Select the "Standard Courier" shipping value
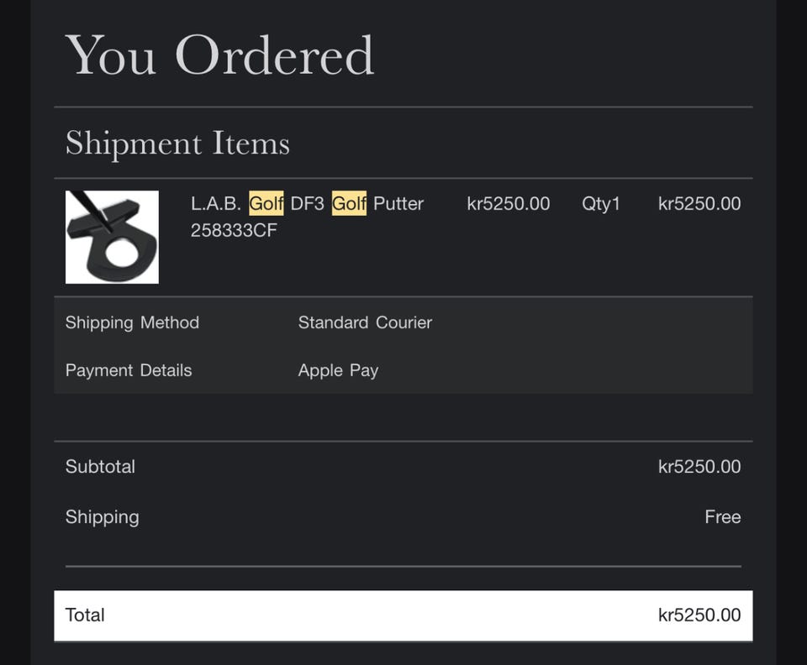The image size is (807, 665). tap(365, 322)
